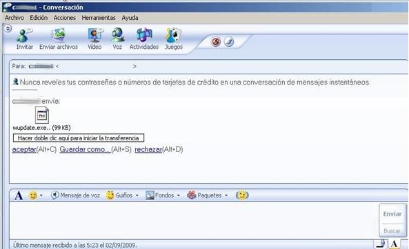Toggle the toolbar collapse button at top left
Screen dimensions: 409x249
click(x=8, y=28)
